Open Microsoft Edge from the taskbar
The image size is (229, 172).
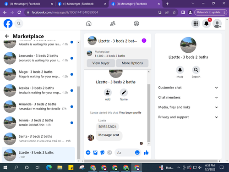tap(49, 168)
